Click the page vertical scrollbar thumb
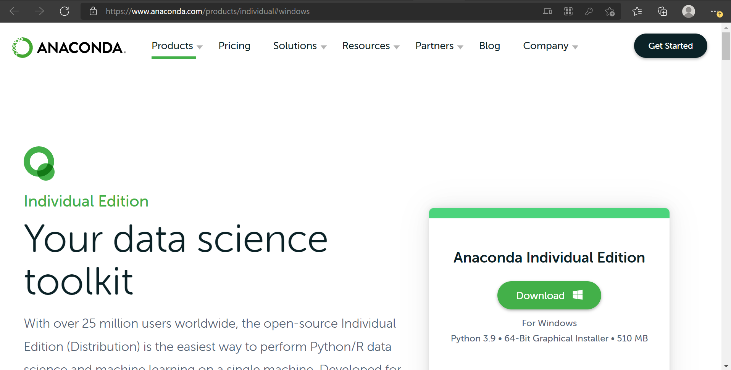 tap(726, 46)
